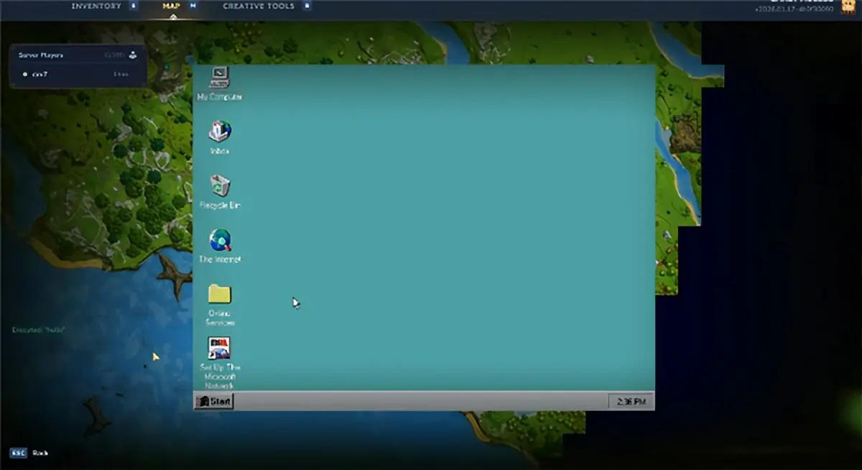Click the key badge beside Creative Tools
This screenshot has height=470, width=862.
click(x=307, y=6)
